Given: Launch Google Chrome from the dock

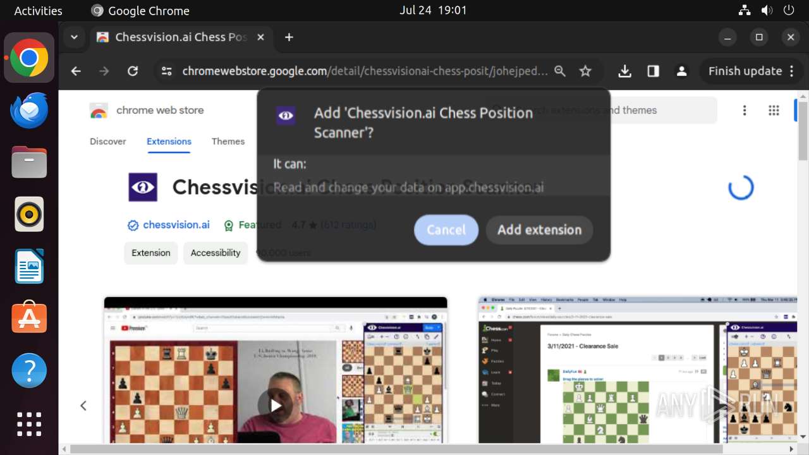Looking at the screenshot, I should 29,58.
